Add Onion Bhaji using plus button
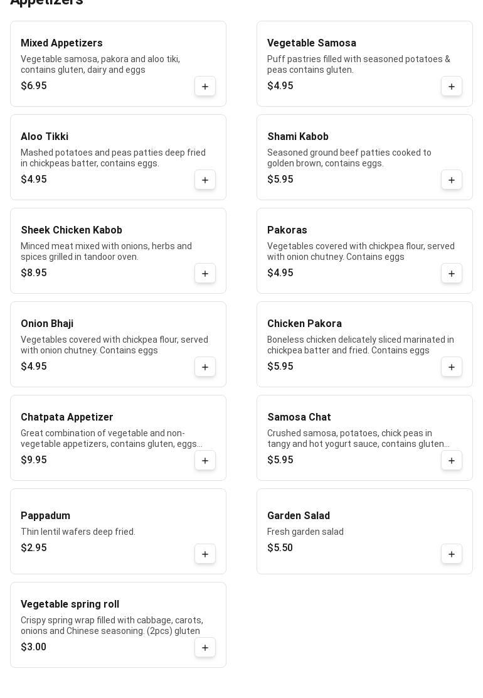 pos(205,367)
